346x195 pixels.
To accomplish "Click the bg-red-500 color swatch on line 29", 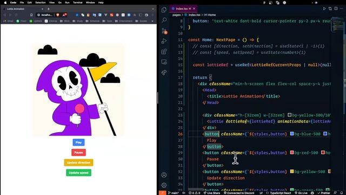I will click(292, 153).
